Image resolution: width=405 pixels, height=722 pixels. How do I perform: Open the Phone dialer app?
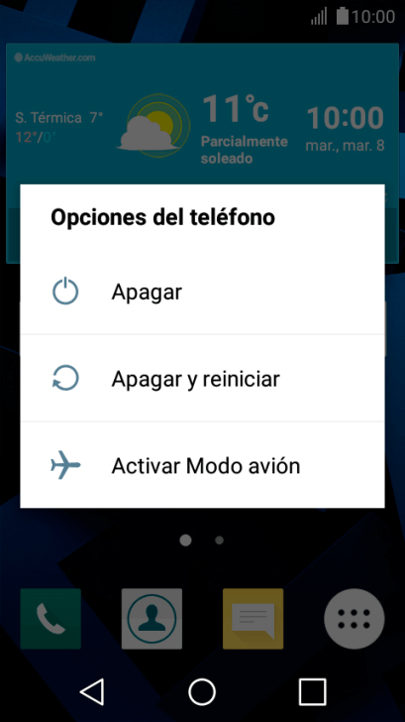pyautogui.click(x=51, y=619)
